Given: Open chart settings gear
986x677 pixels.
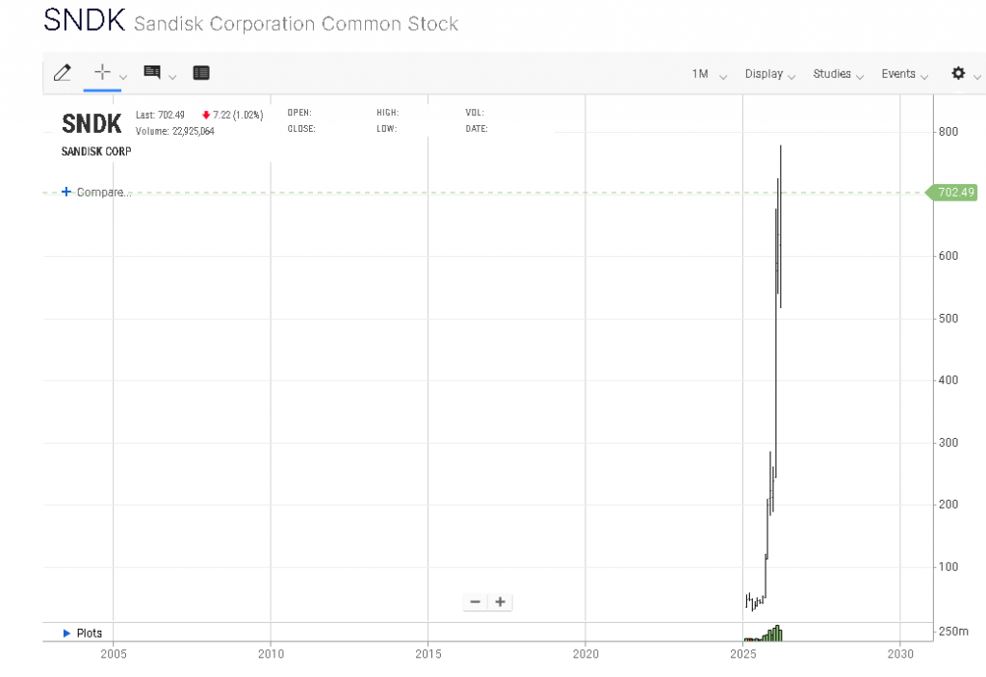Looking at the screenshot, I should pos(958,73).
